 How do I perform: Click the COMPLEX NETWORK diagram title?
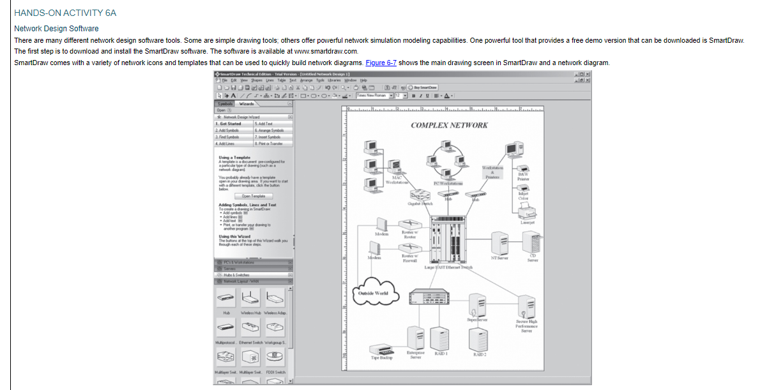click(449, 125)
